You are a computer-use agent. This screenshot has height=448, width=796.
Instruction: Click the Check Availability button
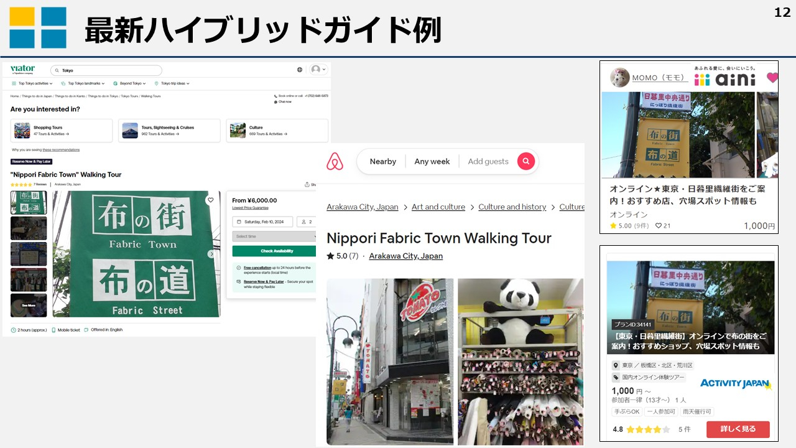coord(274,251)
